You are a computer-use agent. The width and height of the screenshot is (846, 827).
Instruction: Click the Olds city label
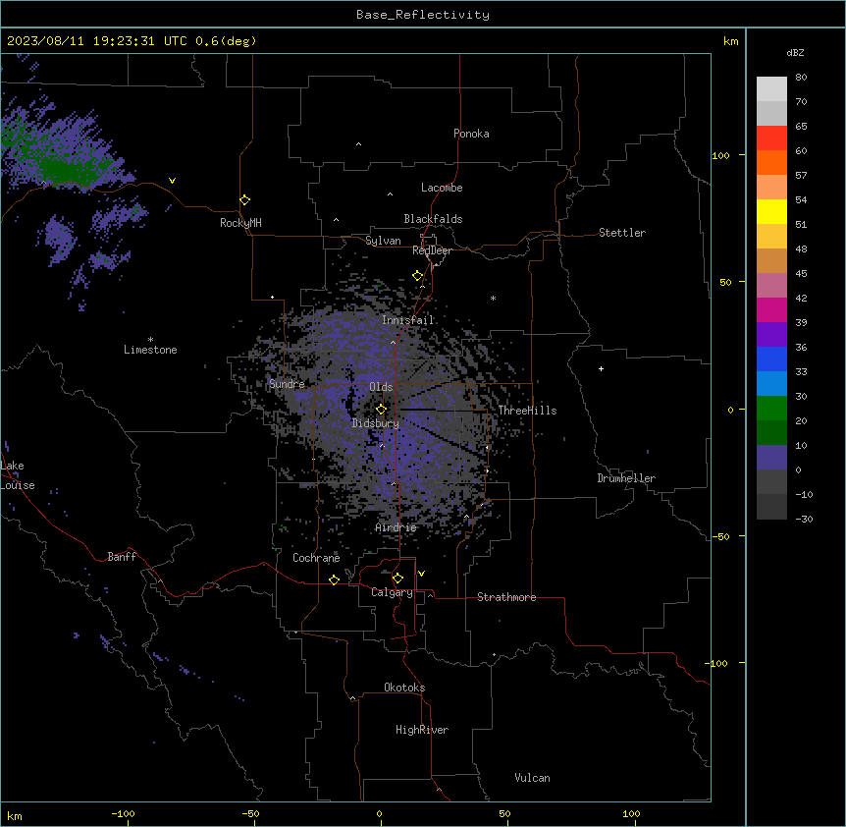(381, 387)
